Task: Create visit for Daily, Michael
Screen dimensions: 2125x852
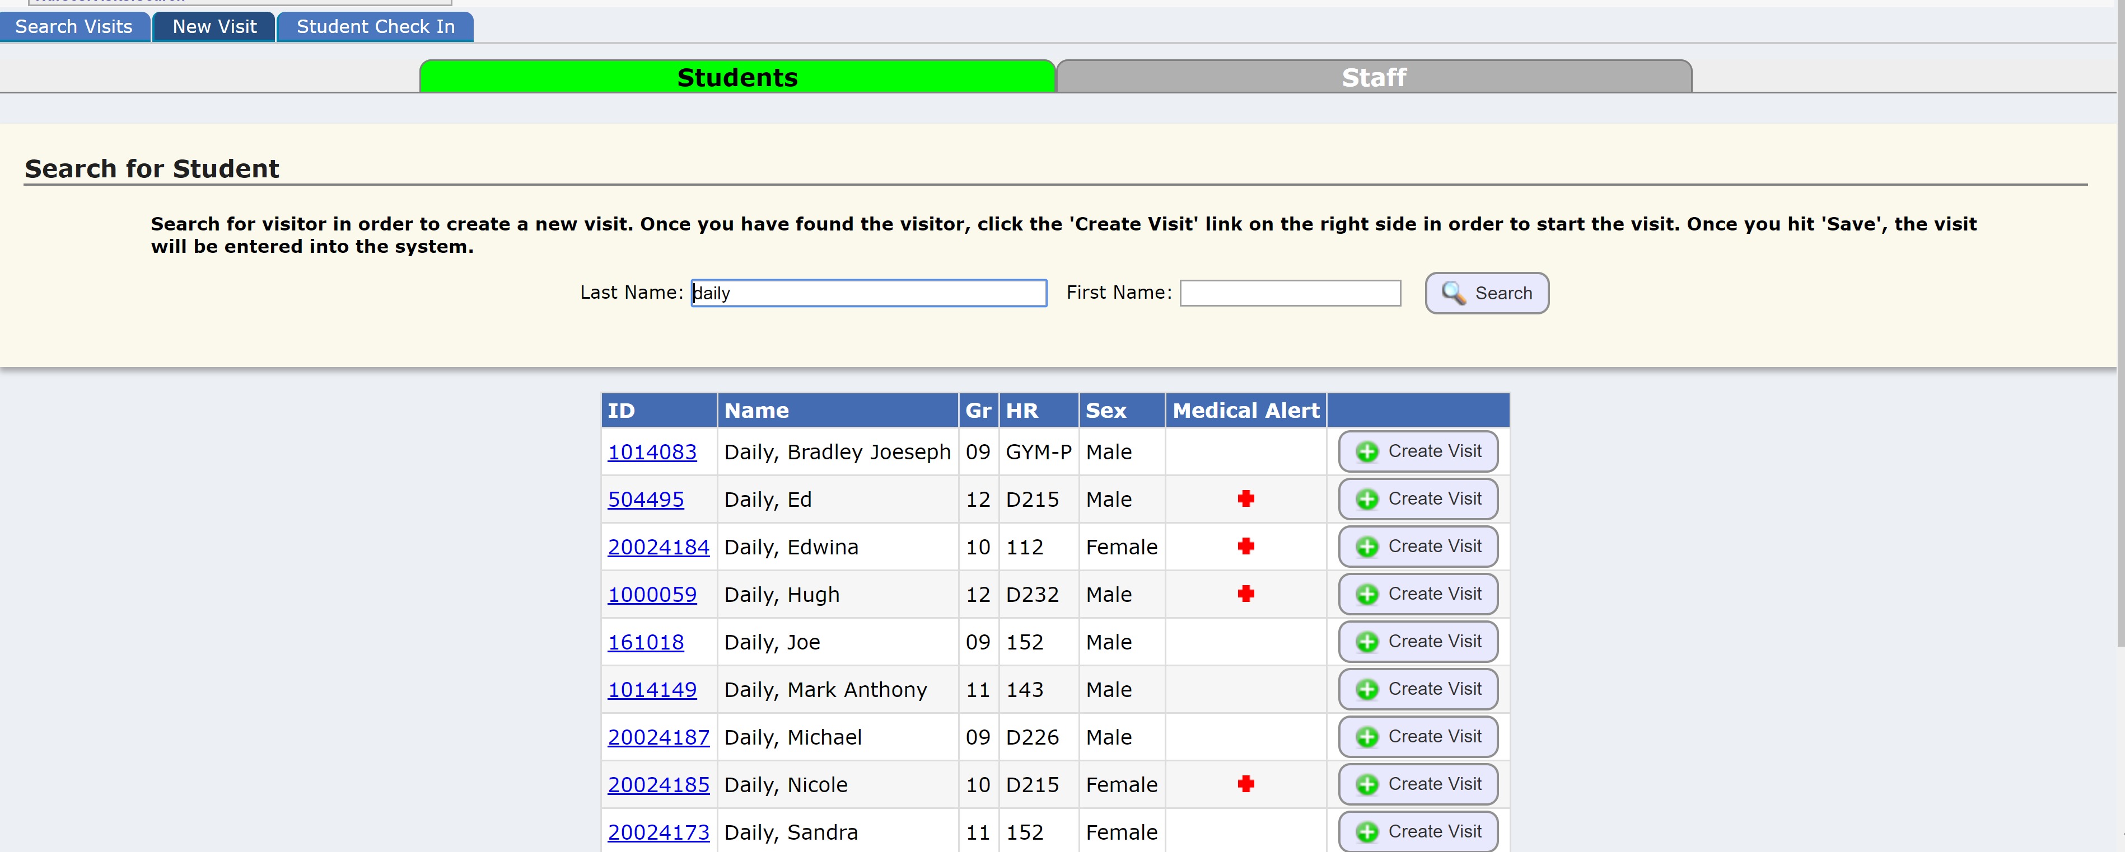Action: 1417,737
